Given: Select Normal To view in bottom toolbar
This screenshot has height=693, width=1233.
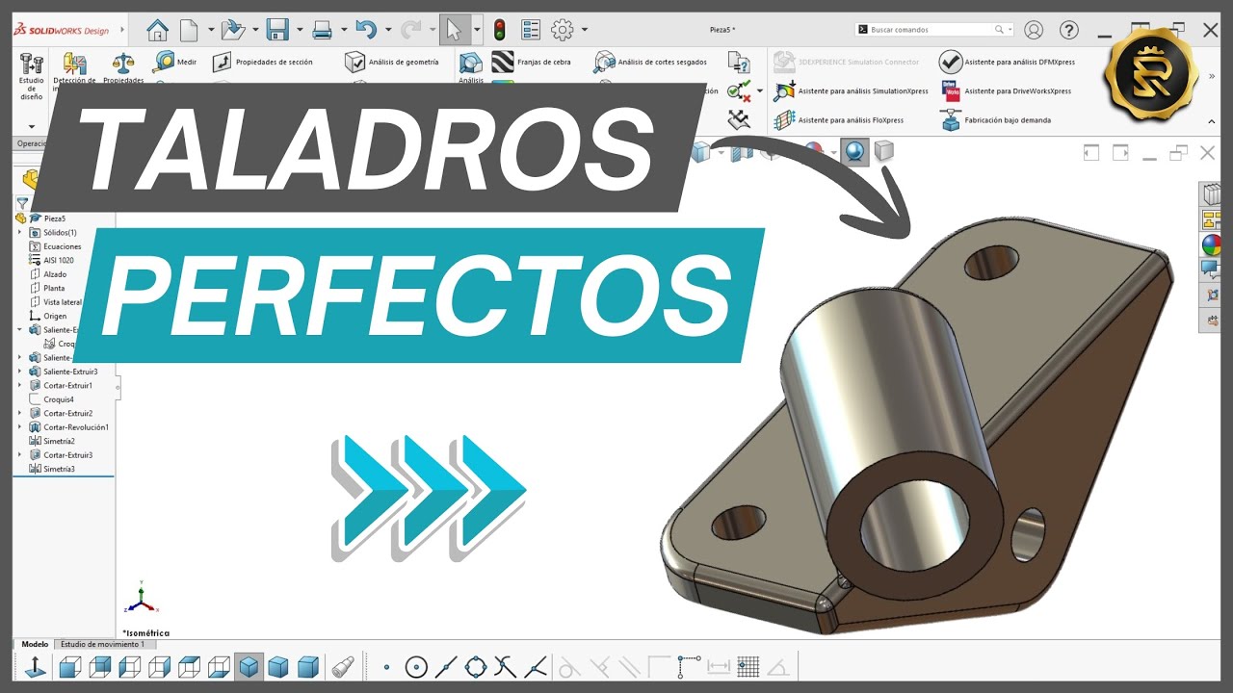Looking at the screenshot, I should 35,666.
